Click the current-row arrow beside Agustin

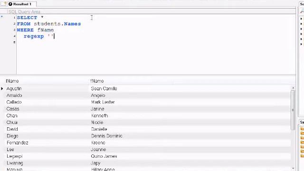tap(2, 89)
